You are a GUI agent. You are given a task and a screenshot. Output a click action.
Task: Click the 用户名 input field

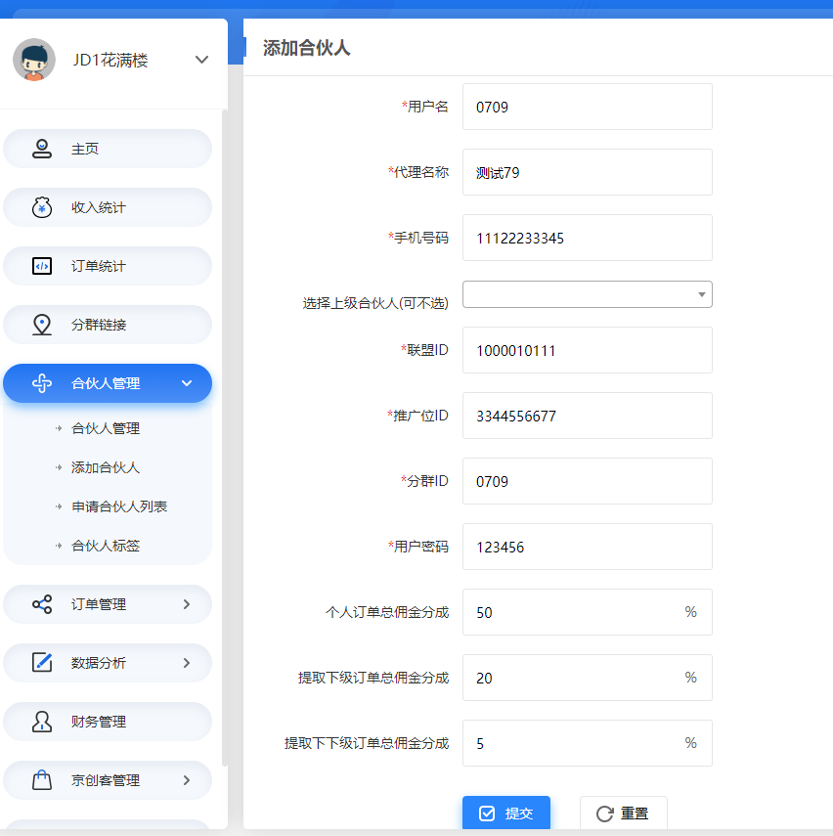pos(588,107)
